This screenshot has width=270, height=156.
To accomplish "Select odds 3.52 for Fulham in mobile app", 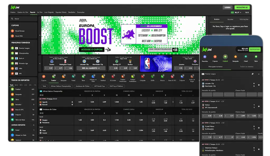I will point(207,116).
